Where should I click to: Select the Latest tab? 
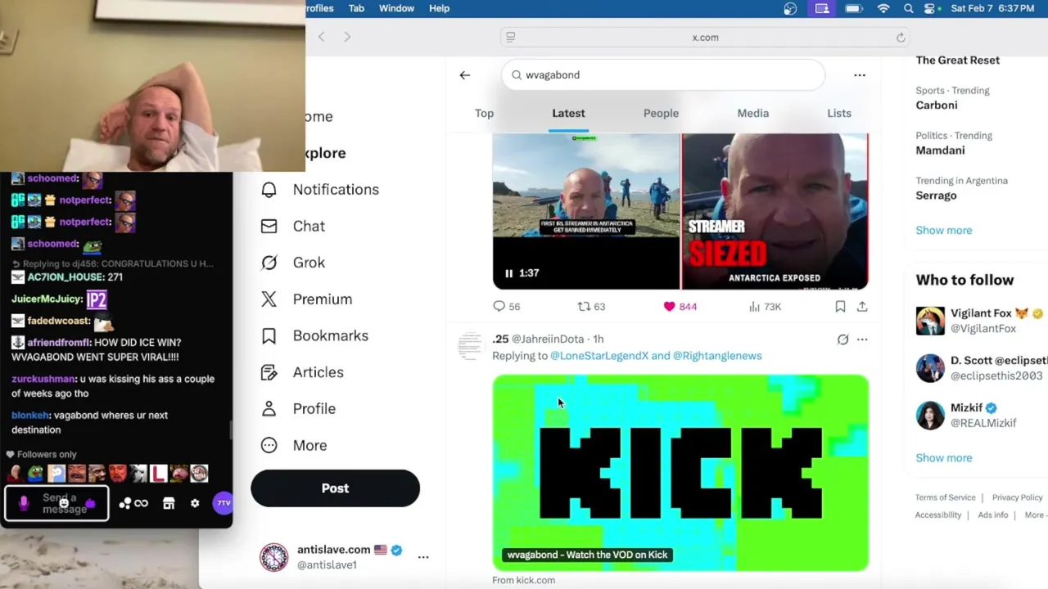click(568, 114)
